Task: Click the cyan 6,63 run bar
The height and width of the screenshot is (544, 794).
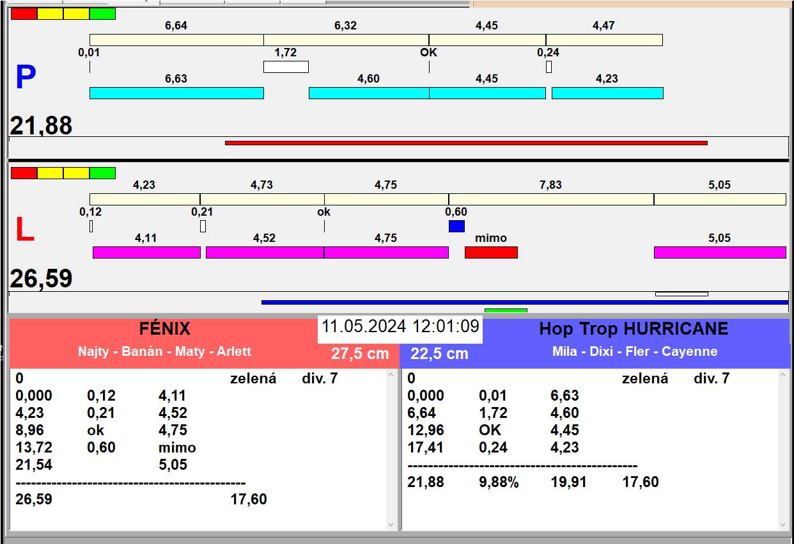Action: point(176,93)
